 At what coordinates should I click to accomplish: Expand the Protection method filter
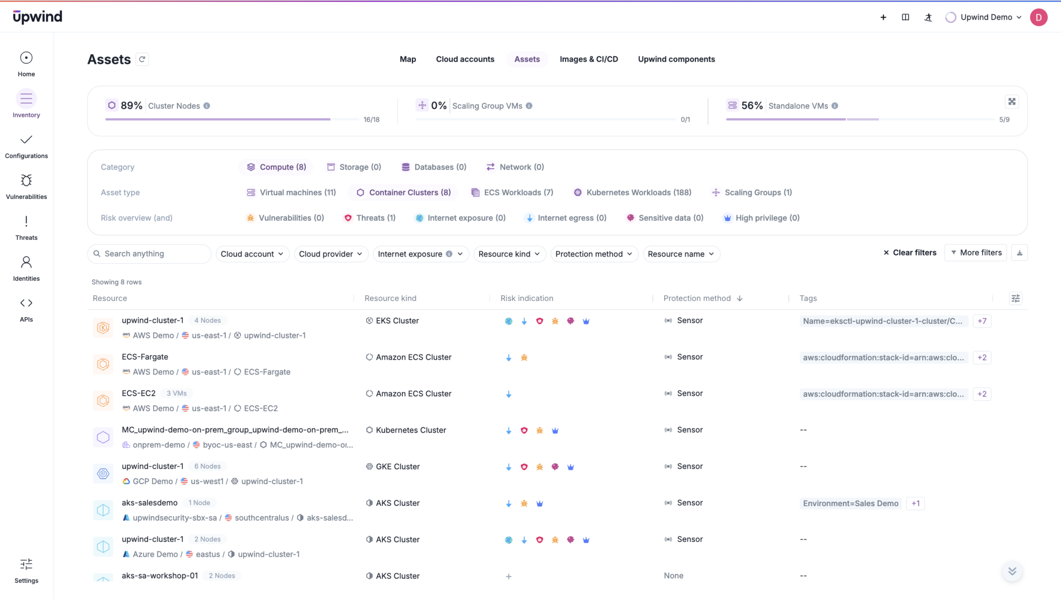click(x=594, y=253)
